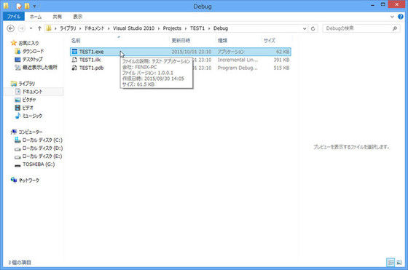
Task: Click コンピューター in navigation pane
Action: [x=31, y=132]
